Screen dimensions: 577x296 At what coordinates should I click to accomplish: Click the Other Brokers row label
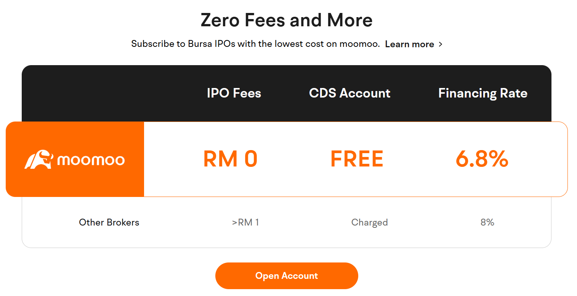109,222
